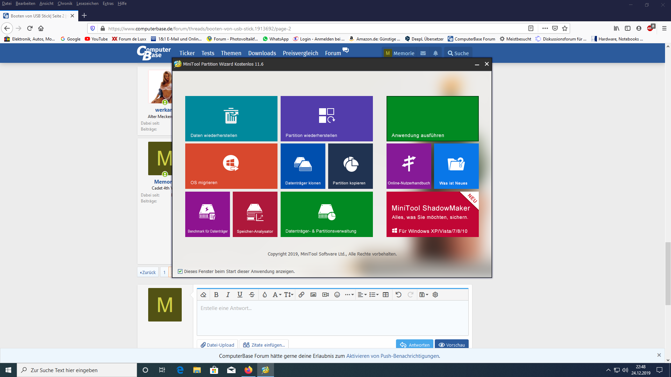Open Benchmark für Datenträger tile

(207, 214)
